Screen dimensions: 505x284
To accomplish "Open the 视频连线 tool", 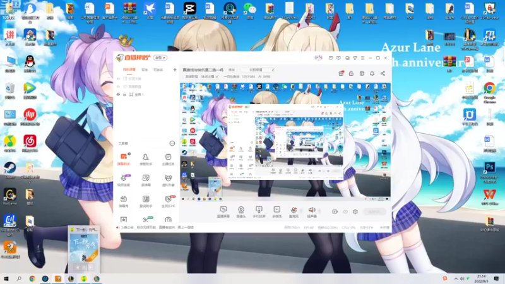I will 123,180.
